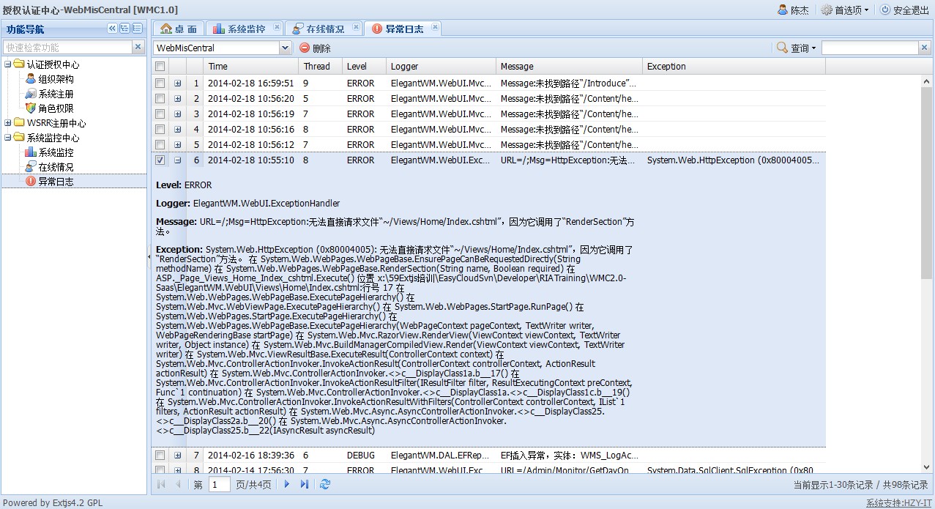Screen dimensions: 935x509
Task: Expand the WSRR注册中心 tree node
Action: 8,123
